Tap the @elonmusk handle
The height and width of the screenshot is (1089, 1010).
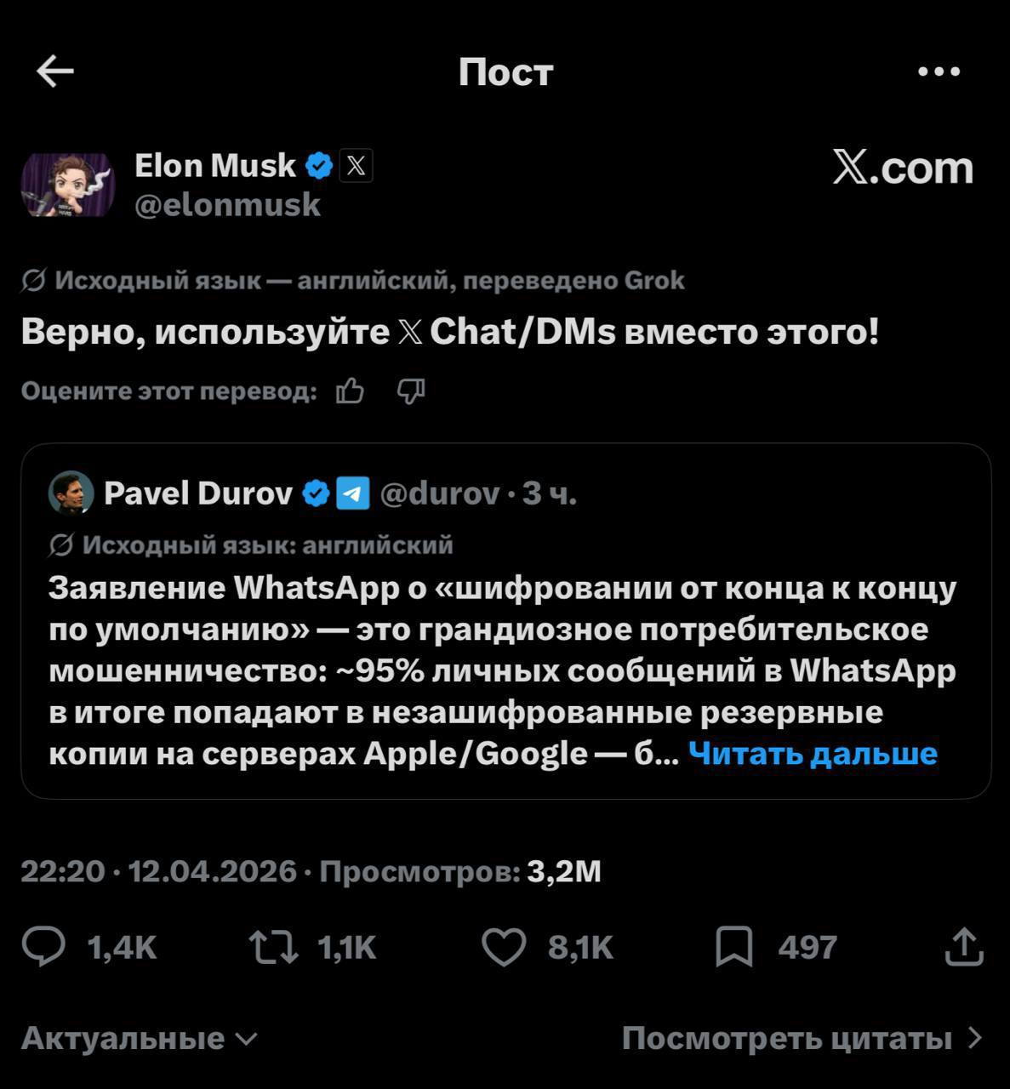coord(228,205)
